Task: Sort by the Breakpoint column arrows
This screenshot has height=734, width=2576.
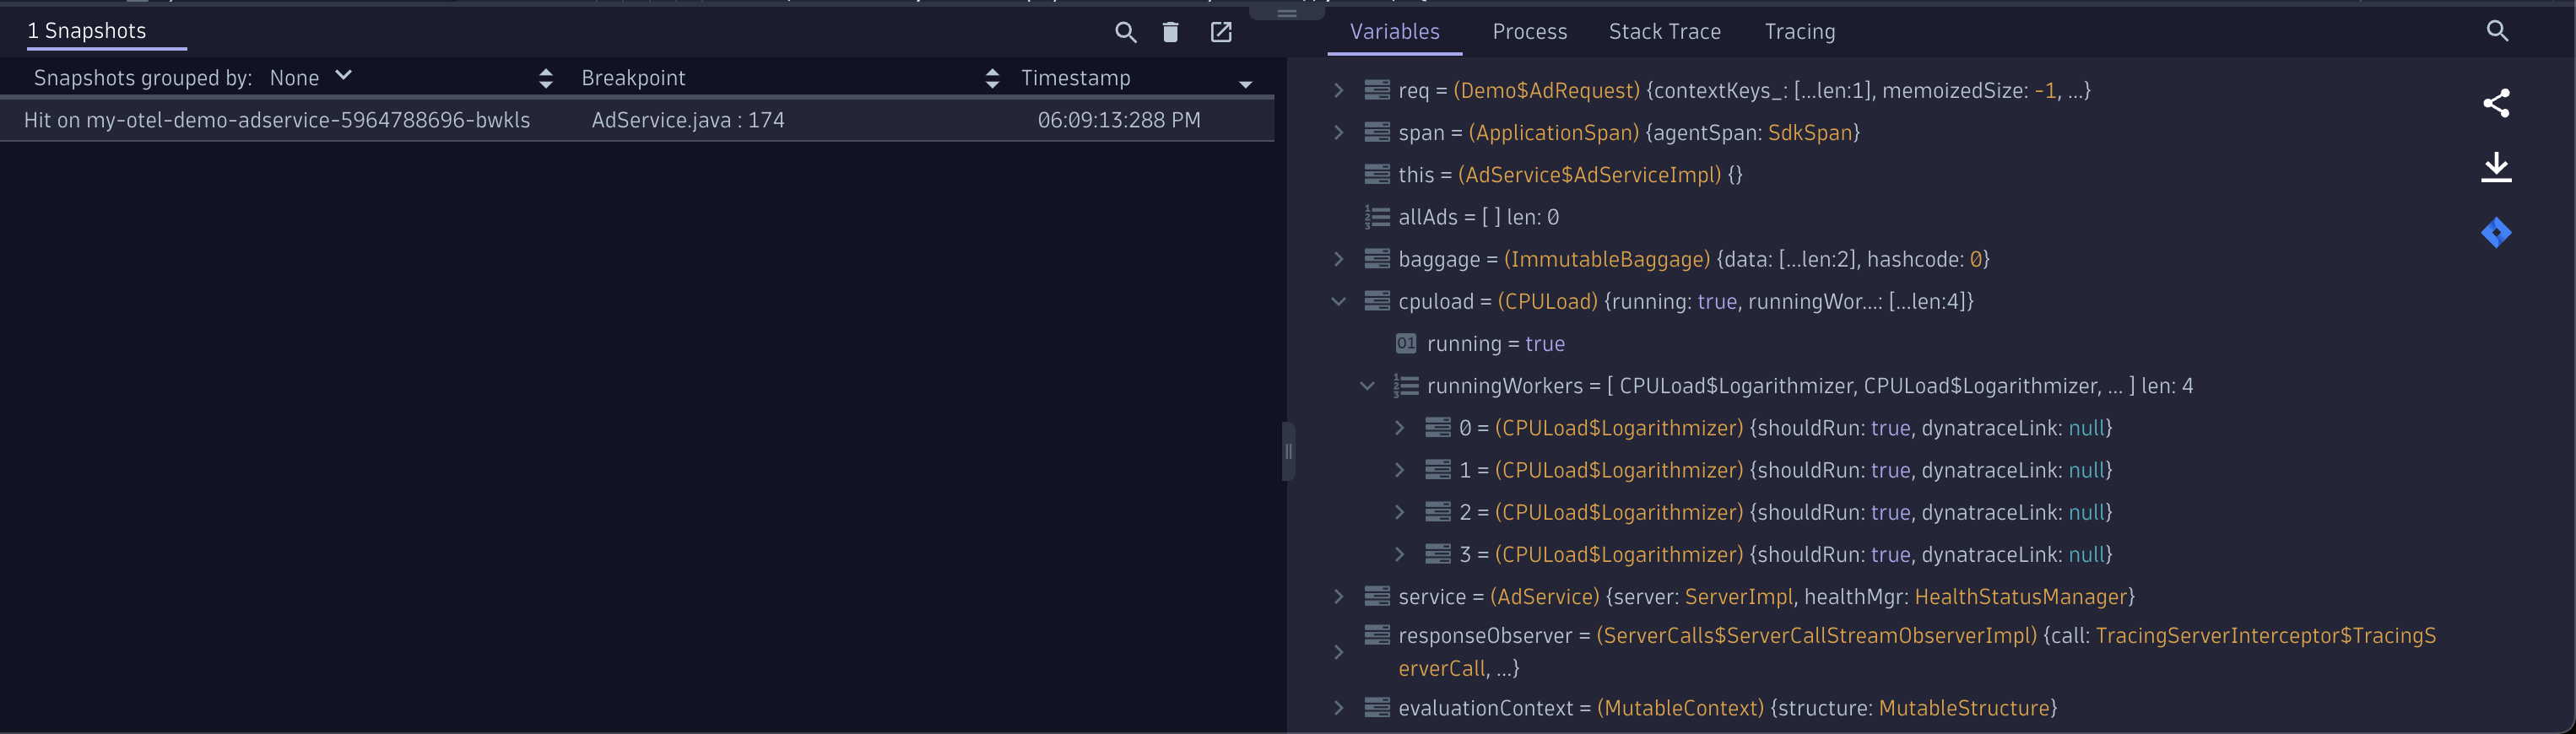Action: click(992, 78)
